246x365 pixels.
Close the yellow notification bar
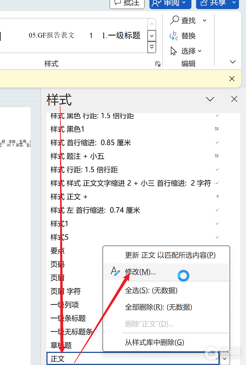coord(232,78)
